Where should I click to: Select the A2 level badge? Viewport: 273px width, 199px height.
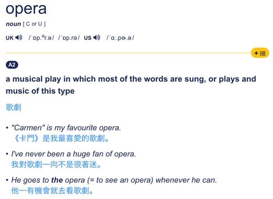(x=12, y=65)
